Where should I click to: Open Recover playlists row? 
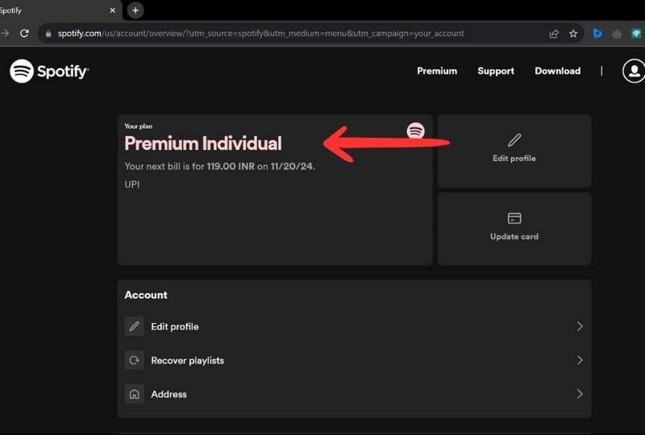tap(354, 361)
